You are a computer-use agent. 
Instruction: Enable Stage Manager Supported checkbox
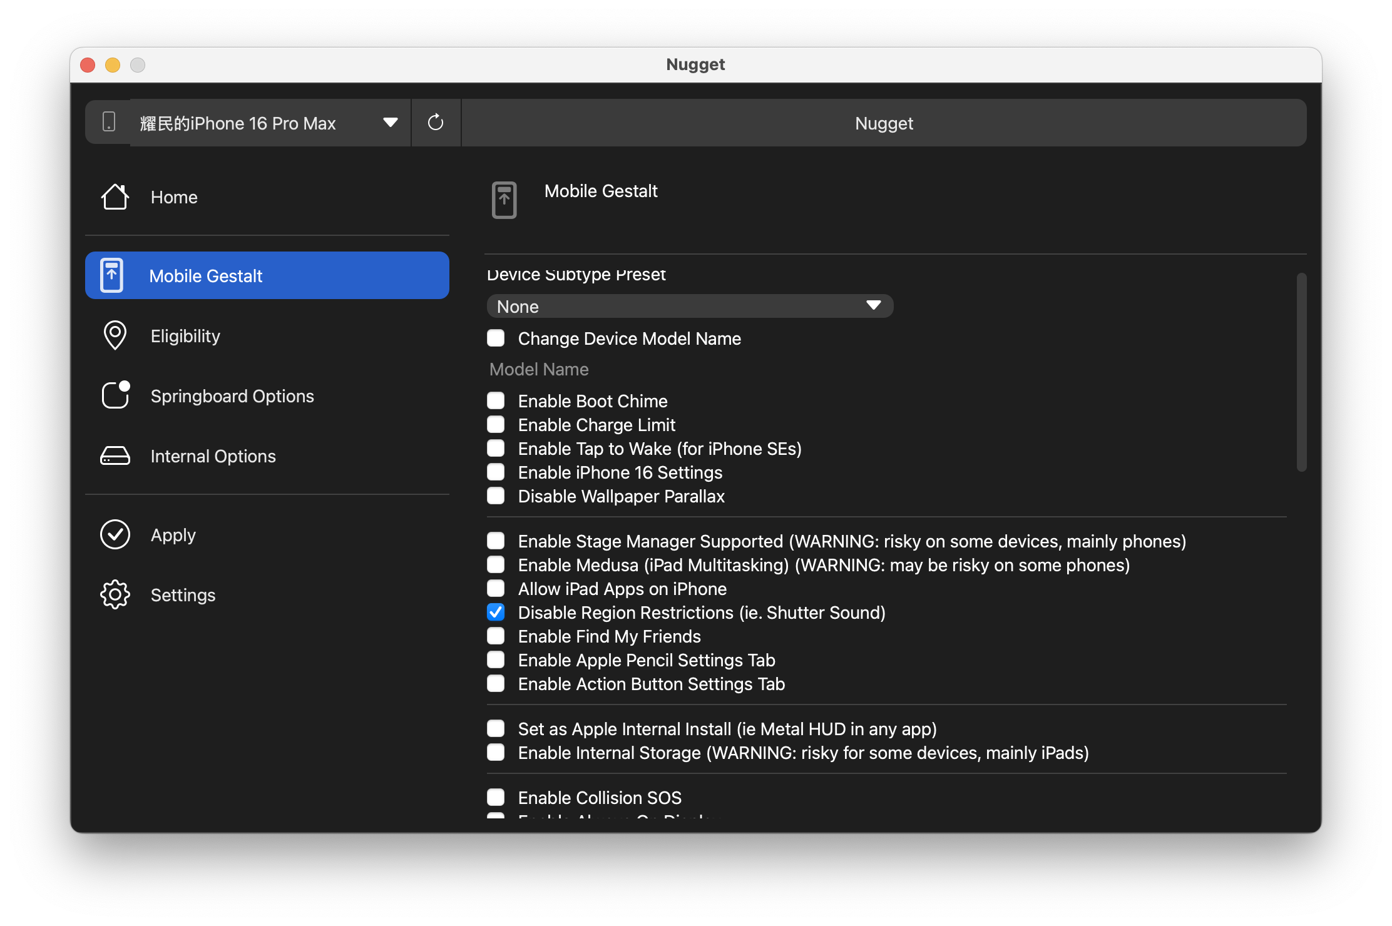coord(496,541)
